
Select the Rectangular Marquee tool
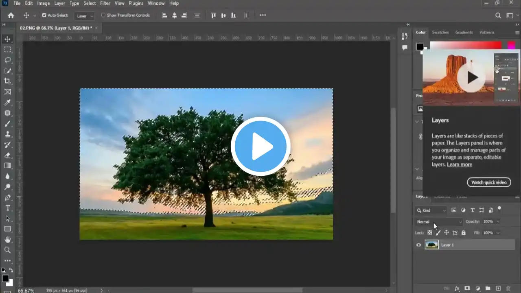(x=7, y=50)
